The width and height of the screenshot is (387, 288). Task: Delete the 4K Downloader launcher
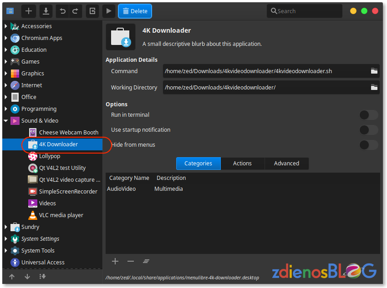pos(135,11)
